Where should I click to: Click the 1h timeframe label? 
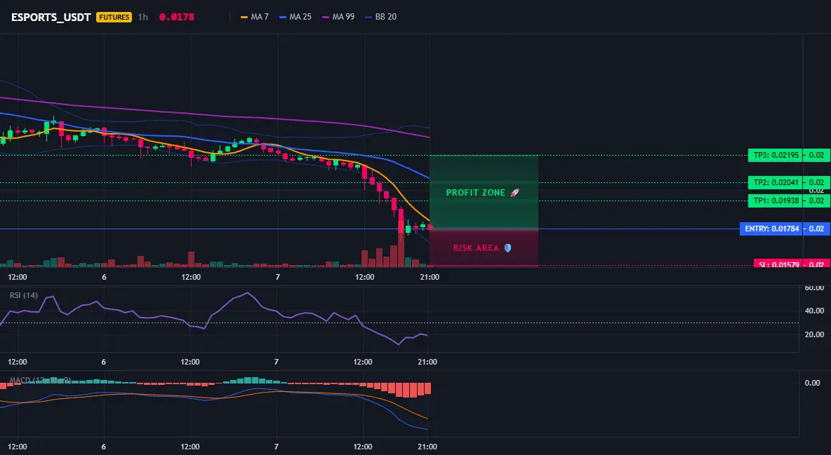[143, 17]
